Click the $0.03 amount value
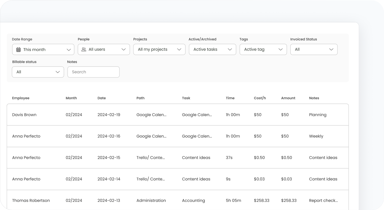This screenshot has height=210, width=384. click(286, 179)
